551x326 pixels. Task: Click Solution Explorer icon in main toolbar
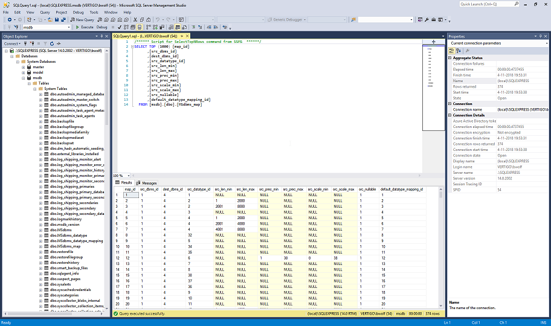pos(420,20)
